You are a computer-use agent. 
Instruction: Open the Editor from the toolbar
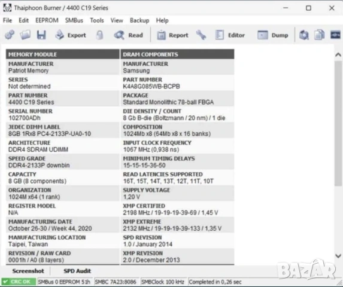tap(230, 35)
